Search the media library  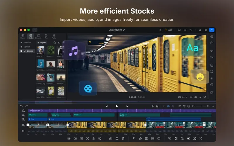pos(55,43)
